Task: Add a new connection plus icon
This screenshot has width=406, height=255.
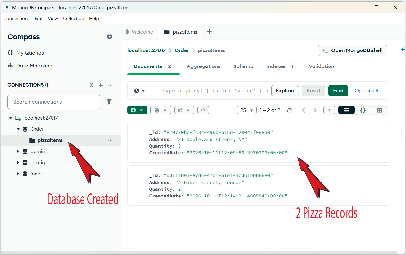Action: tap(101, 85)
